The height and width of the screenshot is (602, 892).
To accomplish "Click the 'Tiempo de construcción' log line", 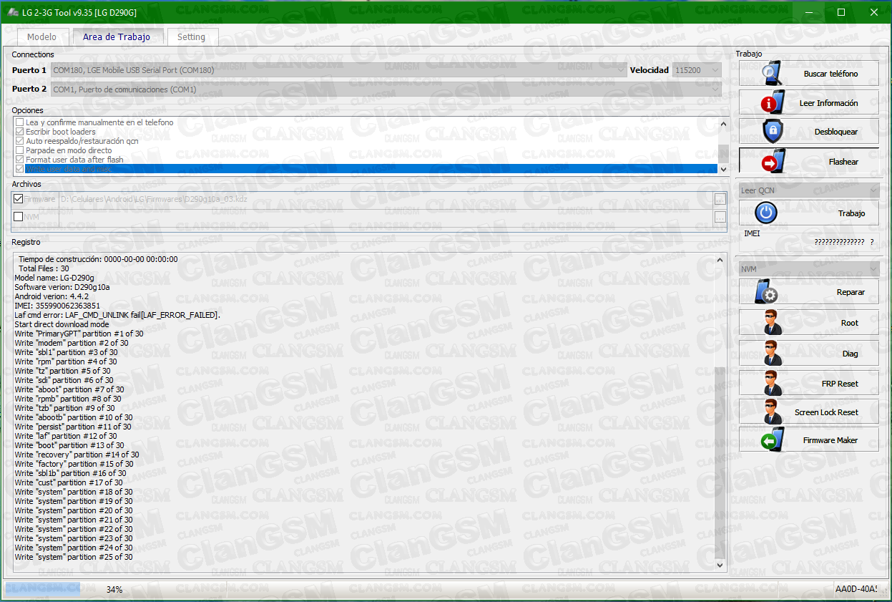I will (98, 259).
